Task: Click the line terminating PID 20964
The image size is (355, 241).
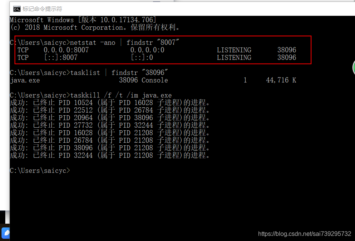Action: pyautogui.click(x=110, y=117)
